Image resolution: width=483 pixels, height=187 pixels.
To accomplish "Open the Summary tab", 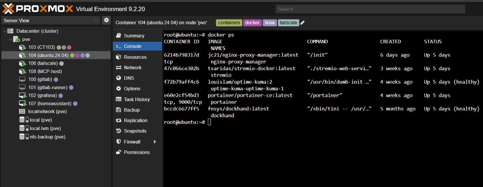I will 138,36.
